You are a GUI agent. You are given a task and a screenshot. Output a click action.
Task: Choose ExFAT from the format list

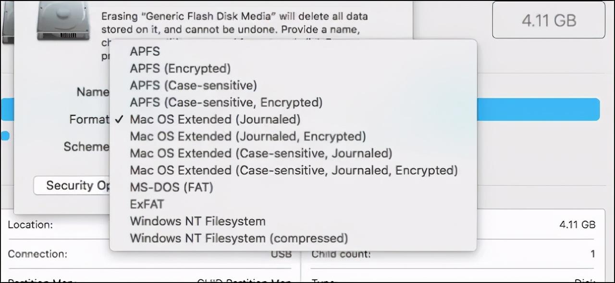click(x=147, y=204)
